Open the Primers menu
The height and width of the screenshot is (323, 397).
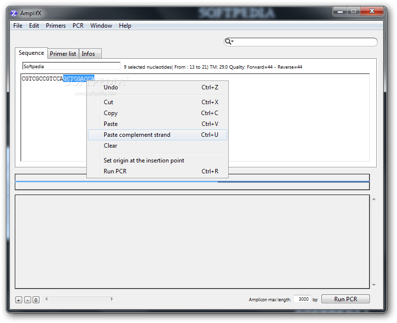pyautogui.click(x=56, y=26)
